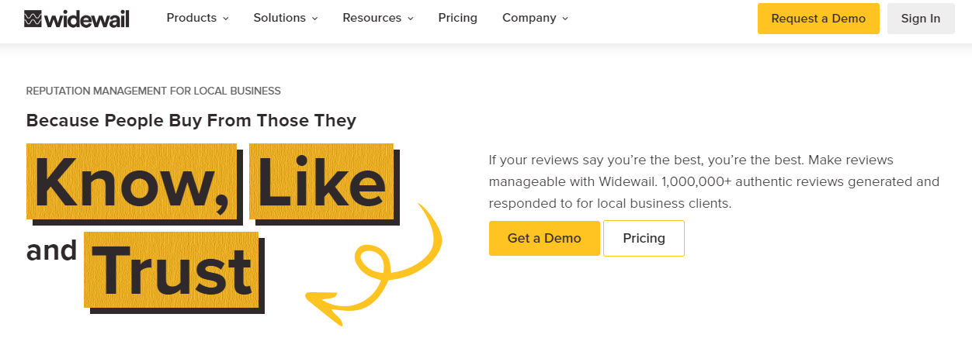Click the highlighted word Like

[321, 183]
